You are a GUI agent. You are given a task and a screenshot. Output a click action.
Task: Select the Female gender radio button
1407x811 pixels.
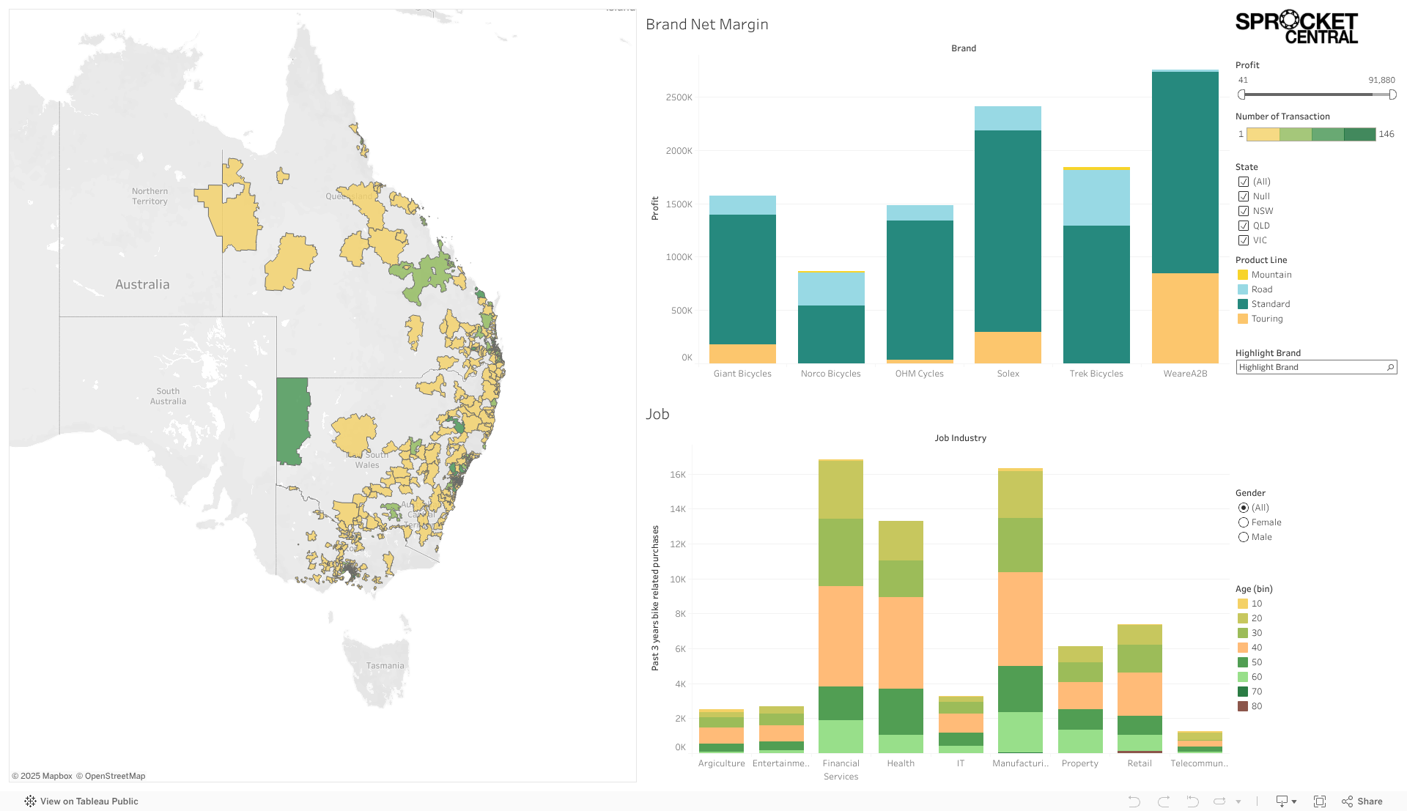tap(1243, 522)
